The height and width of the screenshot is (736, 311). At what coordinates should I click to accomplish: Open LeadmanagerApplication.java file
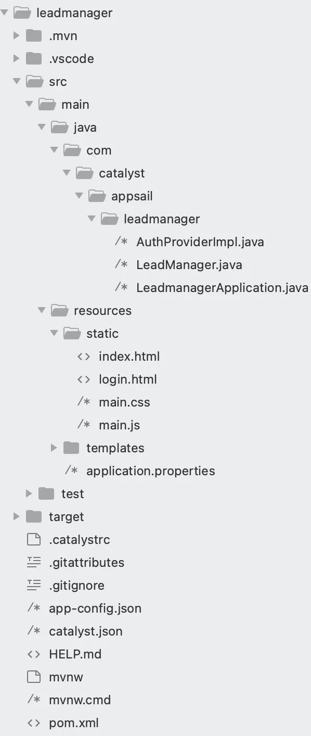click(222, 288)
